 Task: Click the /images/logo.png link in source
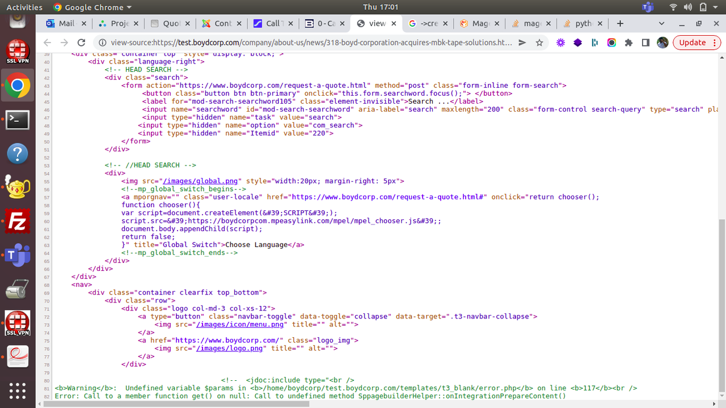229,348
